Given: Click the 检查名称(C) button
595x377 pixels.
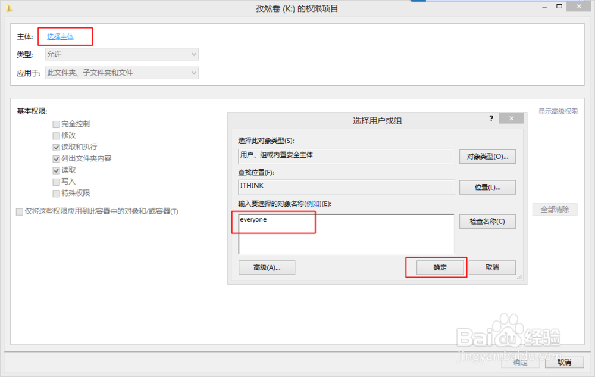Looking at the screenshot, I should (487, 222).
